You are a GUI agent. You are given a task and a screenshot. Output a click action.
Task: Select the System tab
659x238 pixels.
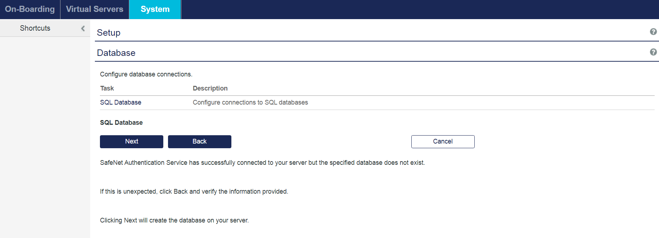point(155,9)
